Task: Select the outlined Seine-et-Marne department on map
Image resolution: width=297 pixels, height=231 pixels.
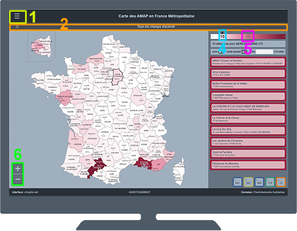Action: click(x=117, y=77)
